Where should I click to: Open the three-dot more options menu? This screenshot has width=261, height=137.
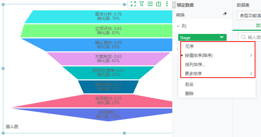(x=167, y=4)
